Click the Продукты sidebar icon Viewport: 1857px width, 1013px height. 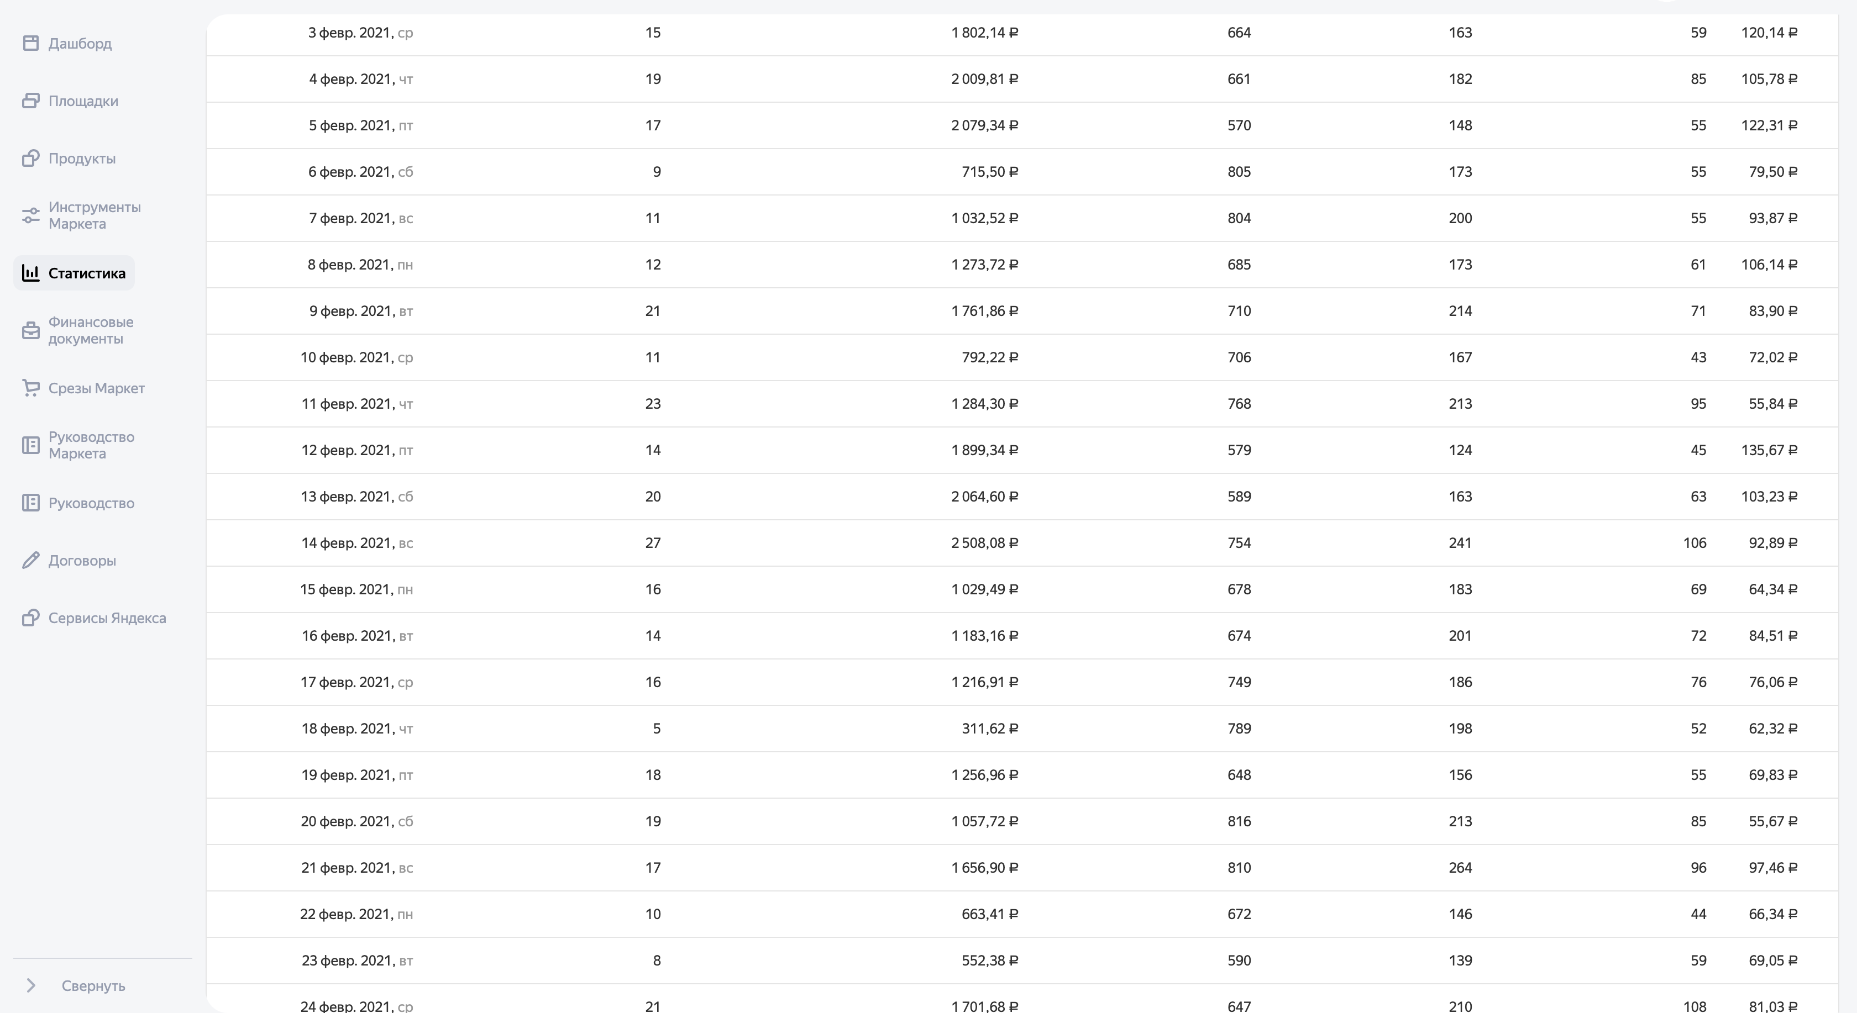click(30, 159)
